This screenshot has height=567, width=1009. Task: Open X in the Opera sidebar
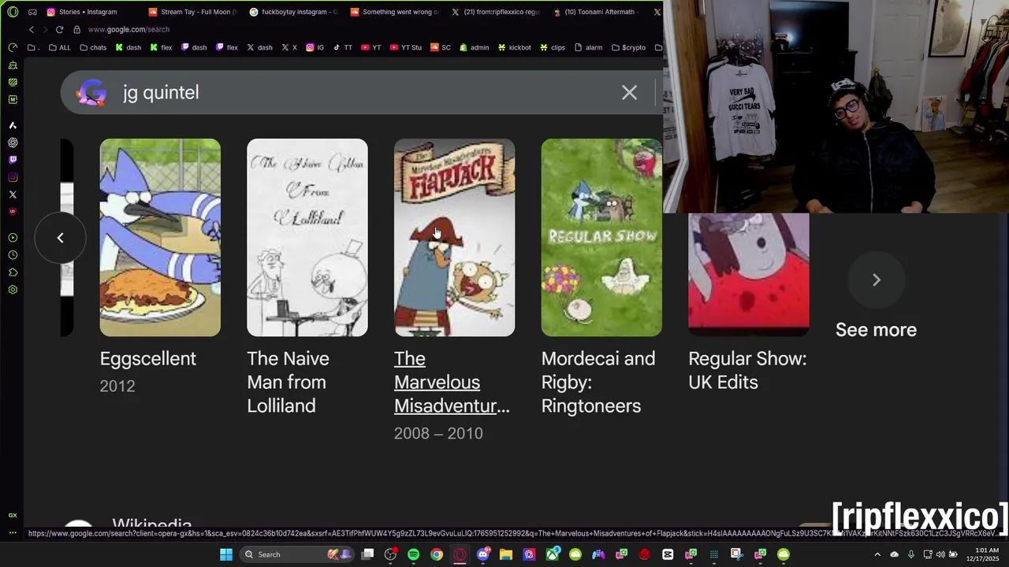pyautogui.click(x=13, y=195)
